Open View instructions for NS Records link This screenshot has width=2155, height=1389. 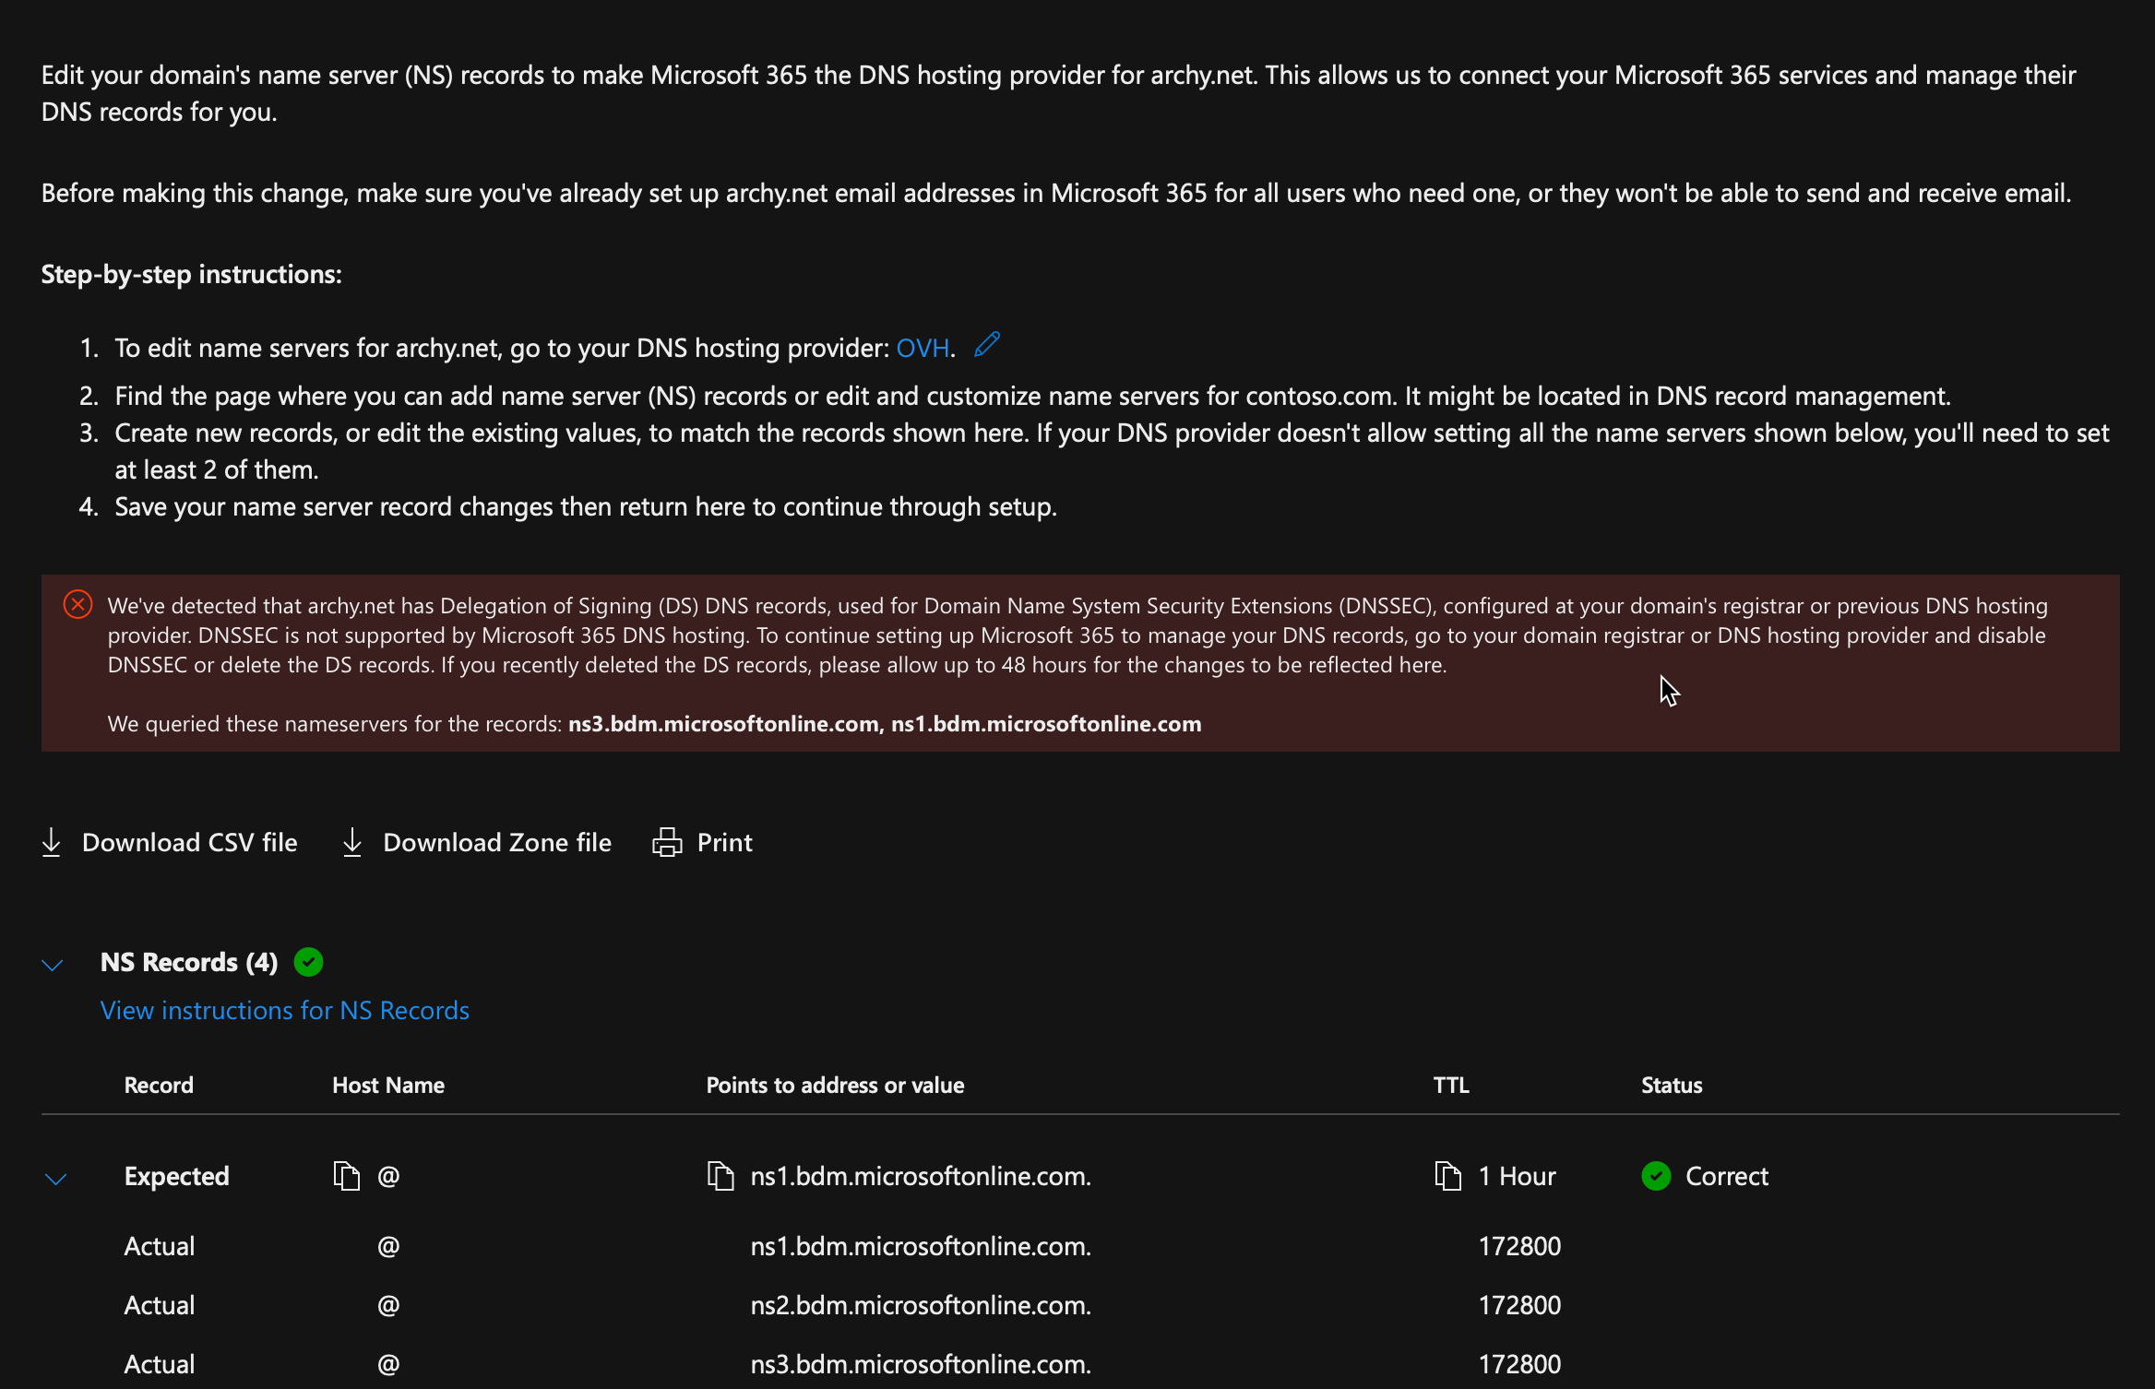(285, 1010)
